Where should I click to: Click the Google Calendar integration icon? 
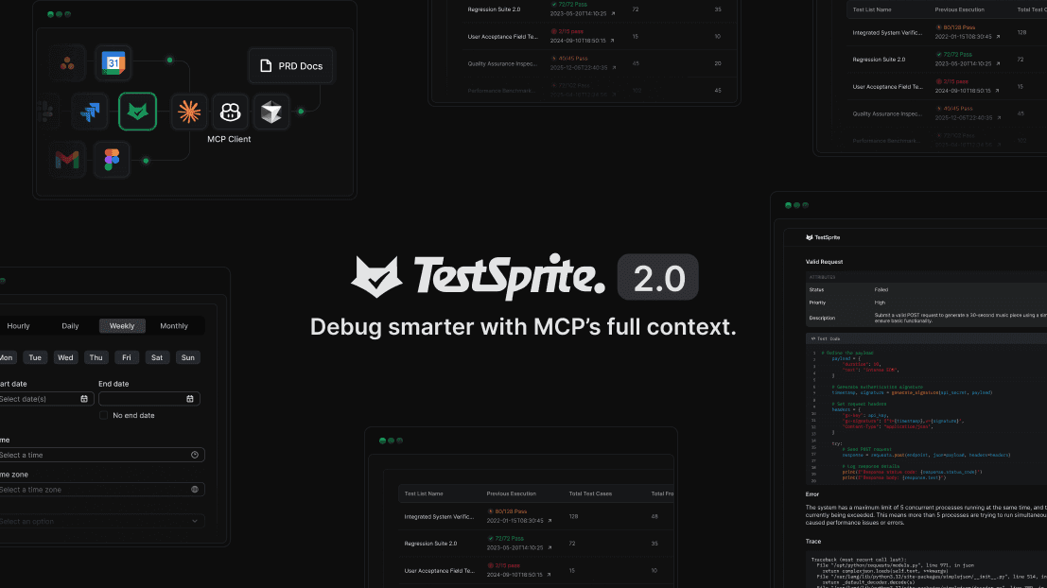click(113, 63)
